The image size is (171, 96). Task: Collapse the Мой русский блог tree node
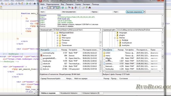pos(55,33)
